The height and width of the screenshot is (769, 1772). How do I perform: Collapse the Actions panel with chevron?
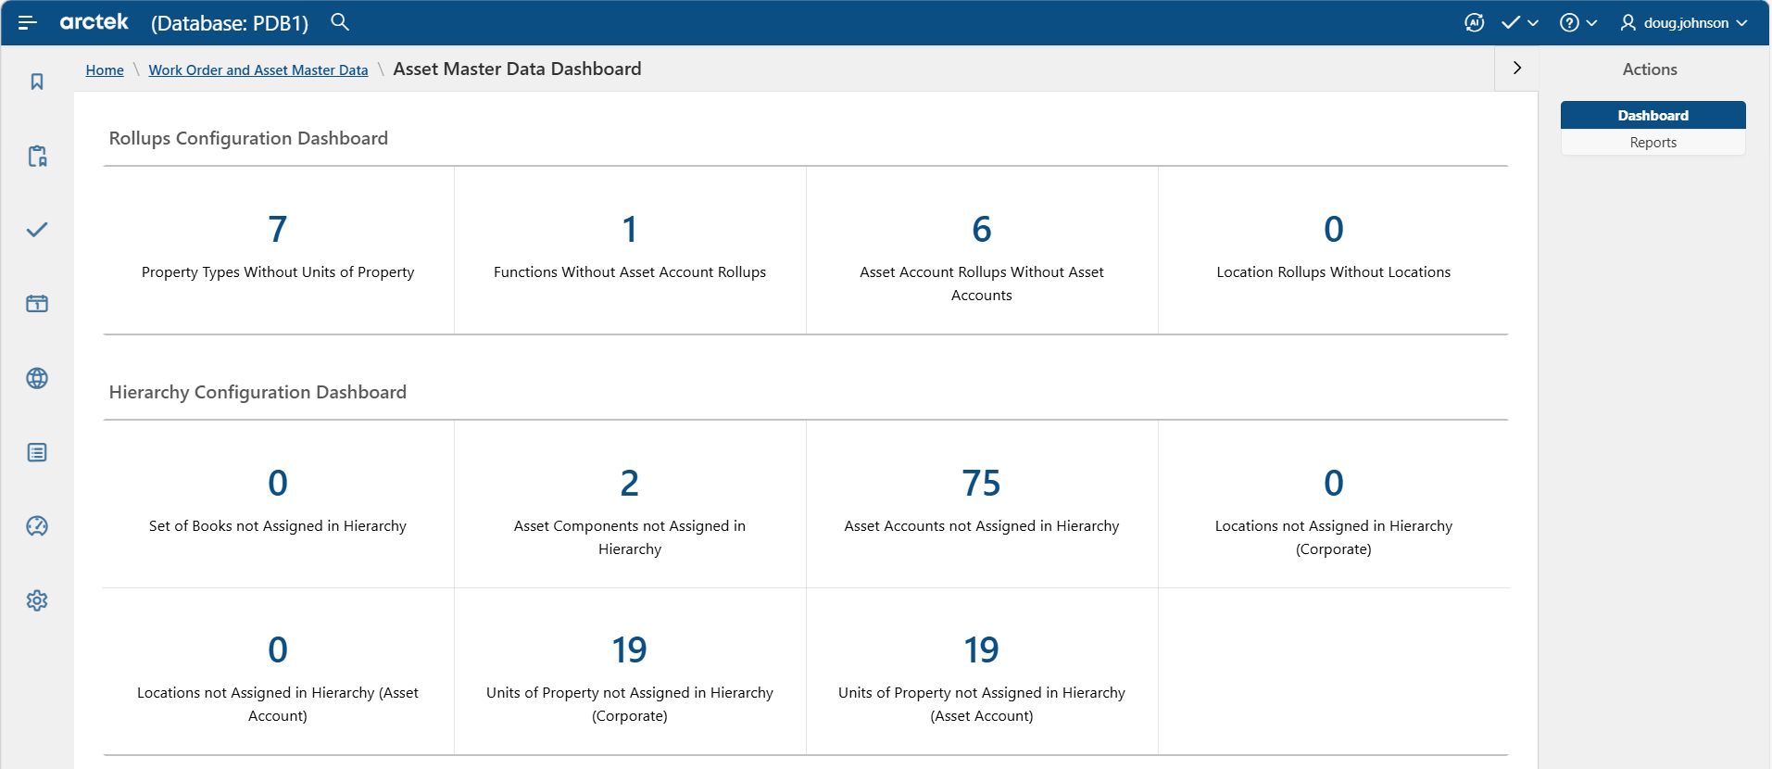pyautogui.click(x=1517, y=68)
